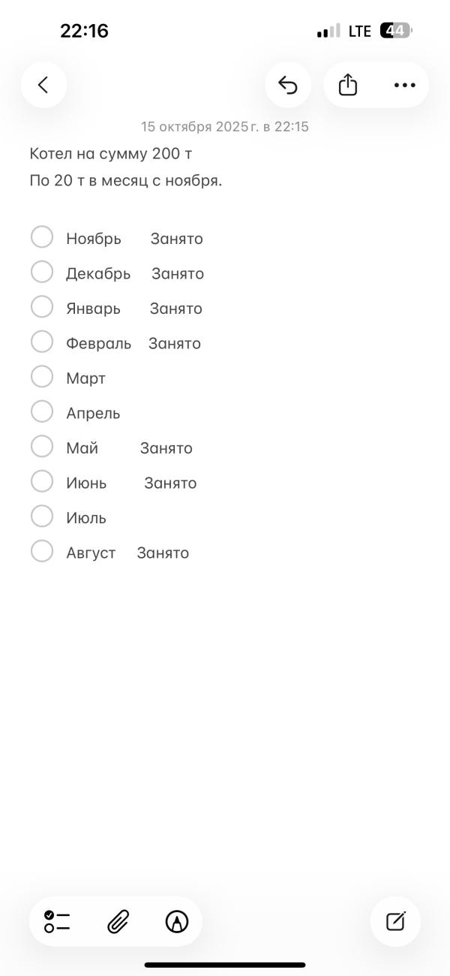Open the three-dots more menu
Viewport: 450px width, 976px height.
pyautogui.click(x=404, y=85)
